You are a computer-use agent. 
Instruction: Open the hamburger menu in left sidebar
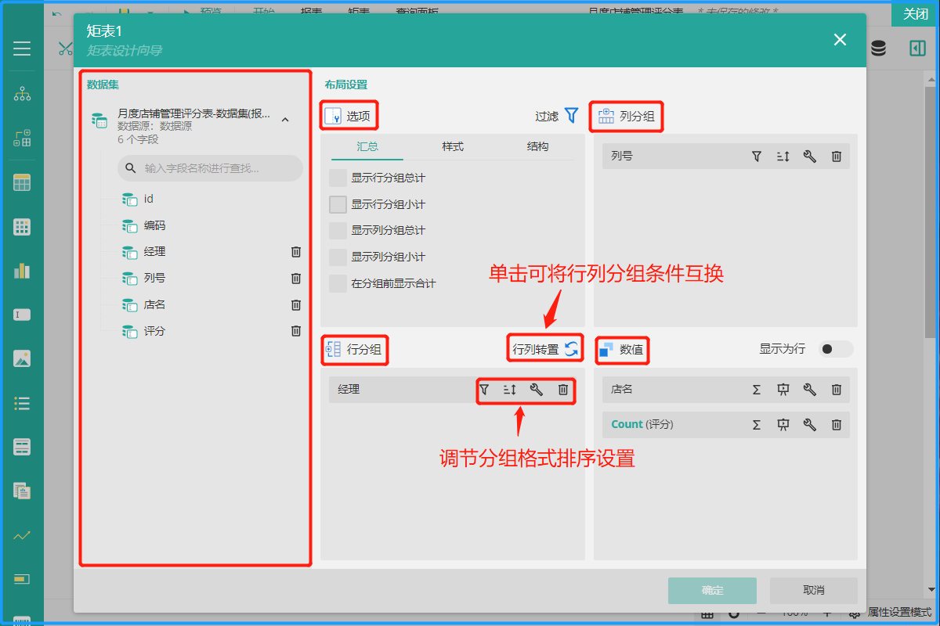[22, 49]
